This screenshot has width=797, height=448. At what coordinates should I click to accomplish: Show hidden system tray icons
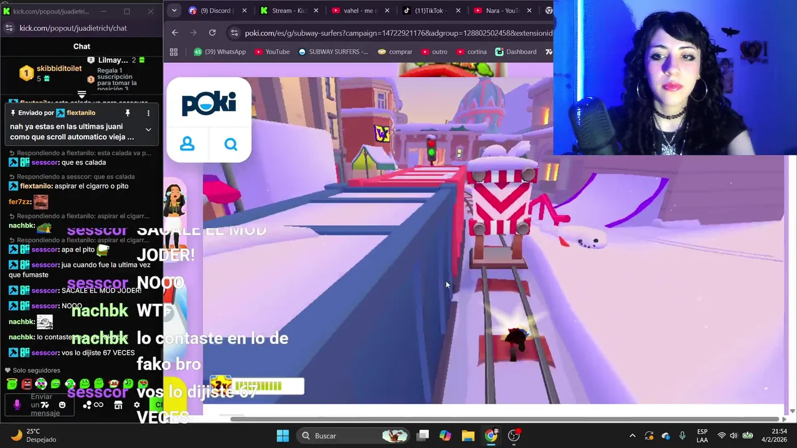(633, 436)
